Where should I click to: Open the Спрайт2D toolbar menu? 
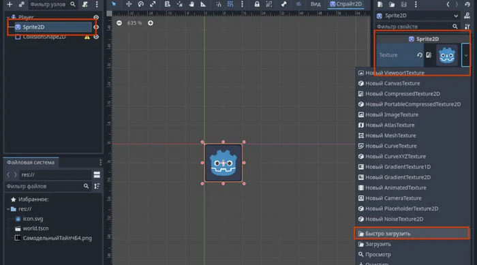click(x=346, y=4)
